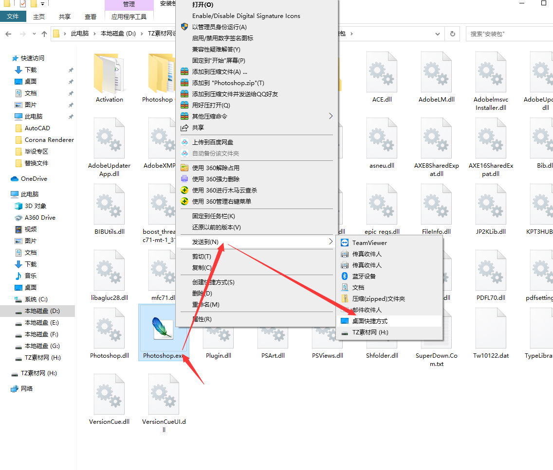Image resolution: width=553 pixels, height=470 pixels.
Task: Select the Photoshop.dll file
Action: coord(110,334)
